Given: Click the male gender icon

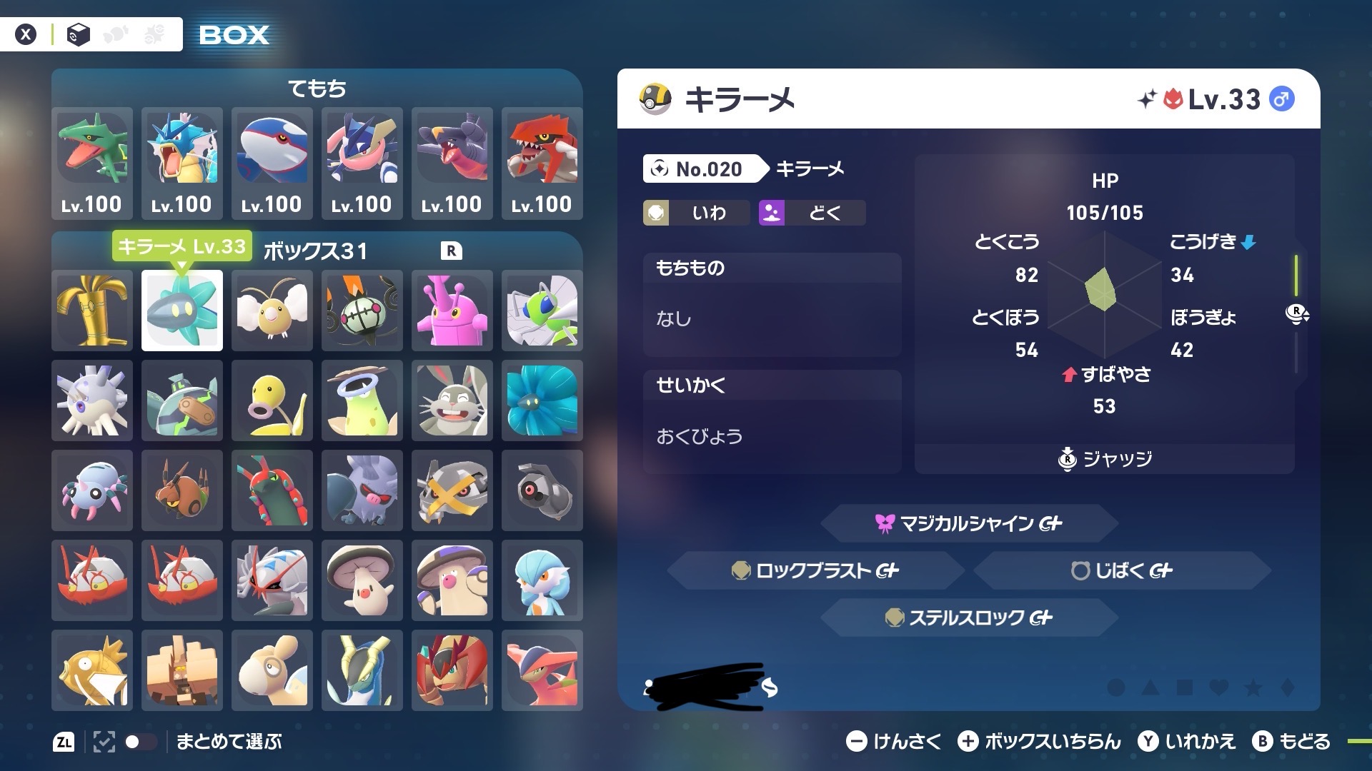Looking at the screenshot, I should [1281, 99].
